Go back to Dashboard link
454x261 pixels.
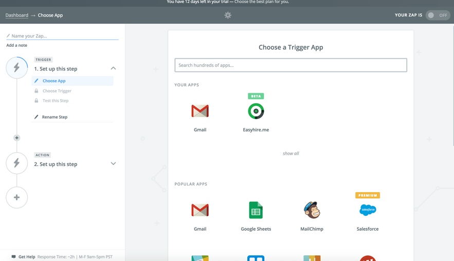(x=17, y=15)
